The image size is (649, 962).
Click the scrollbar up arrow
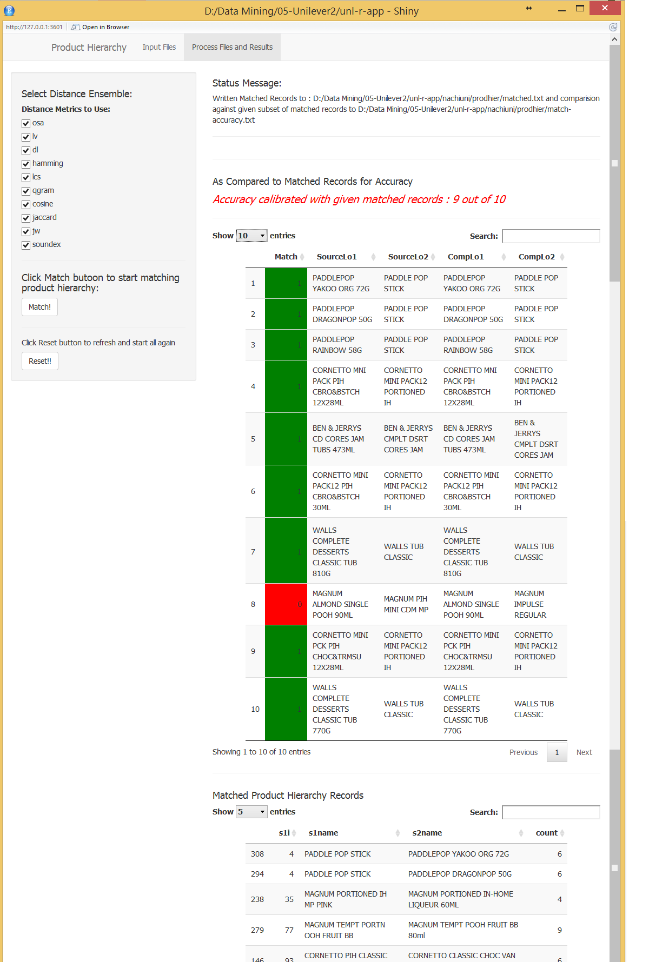tap(614, 39)
